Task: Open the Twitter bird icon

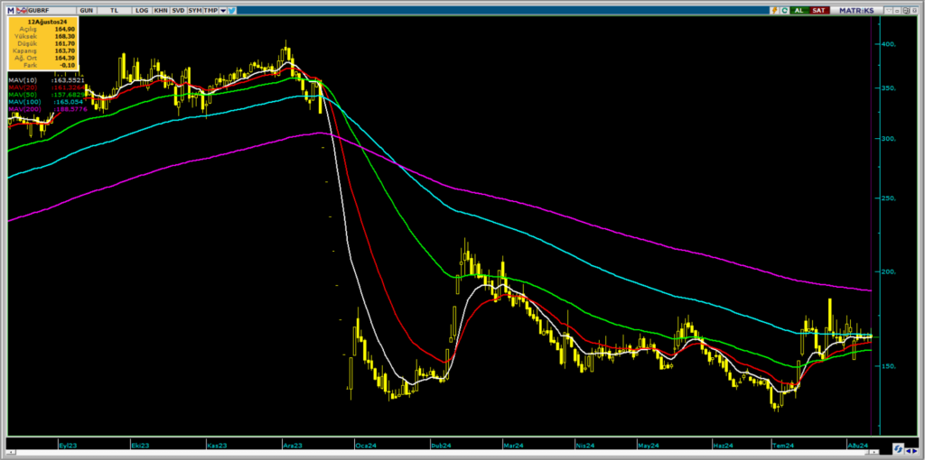Action: (x=232, y=10)
